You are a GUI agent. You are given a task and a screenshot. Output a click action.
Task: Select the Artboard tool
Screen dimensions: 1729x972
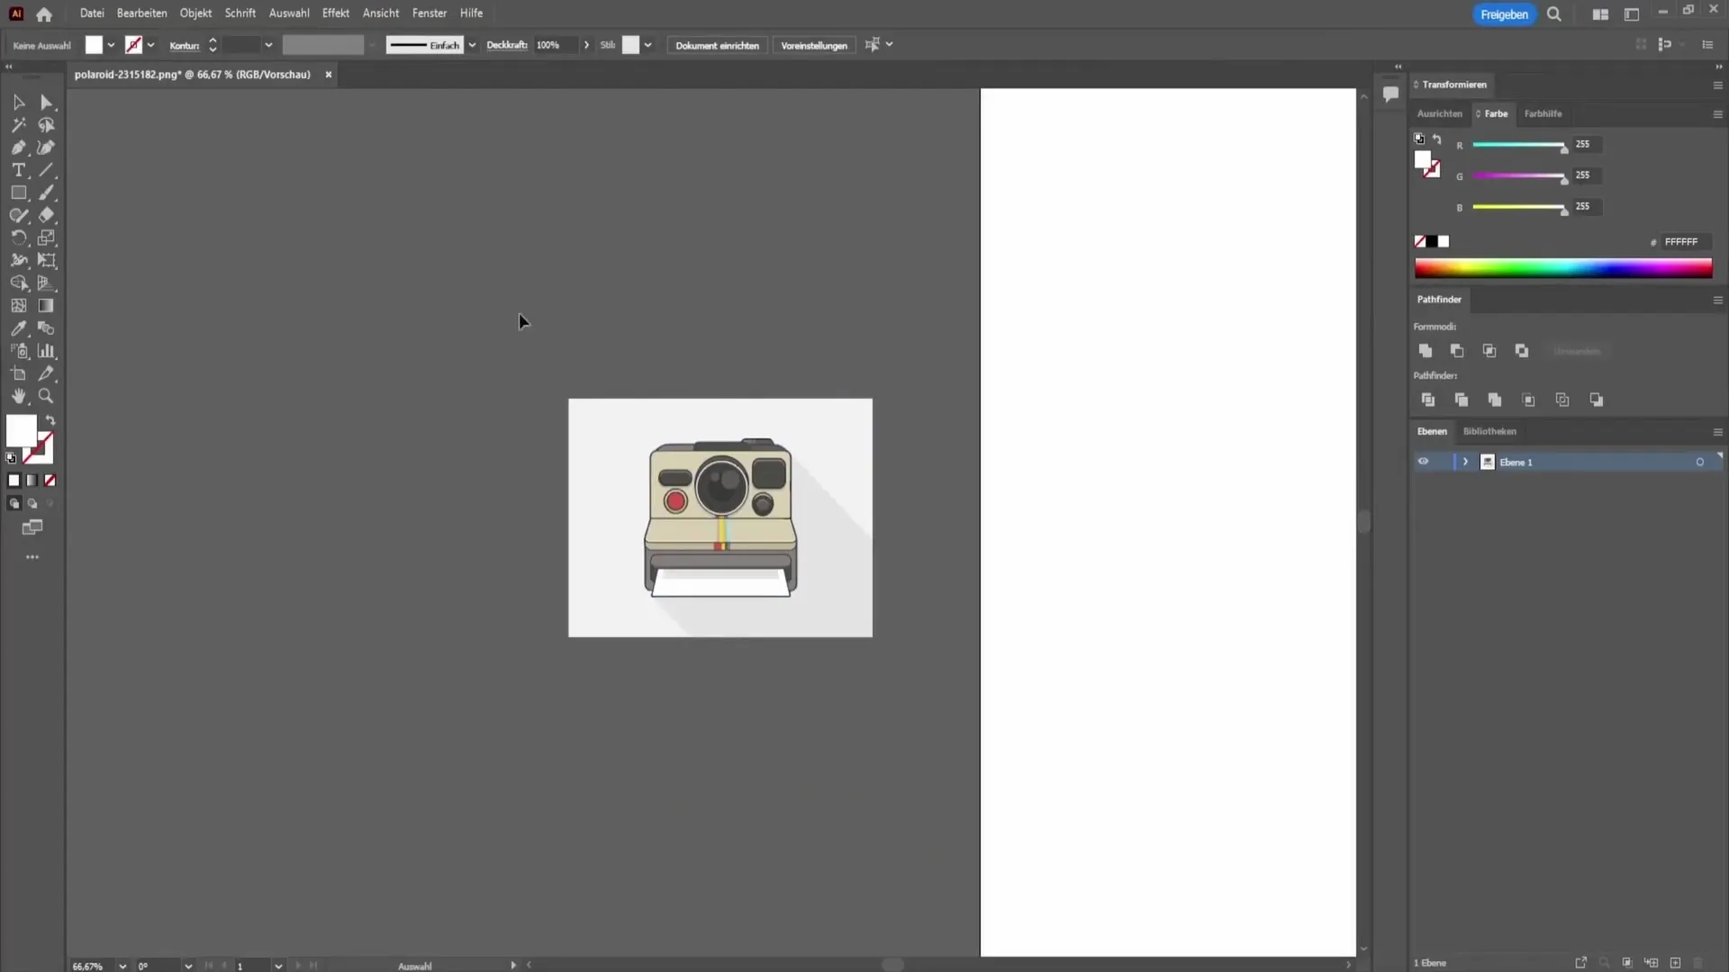[18, 373]
